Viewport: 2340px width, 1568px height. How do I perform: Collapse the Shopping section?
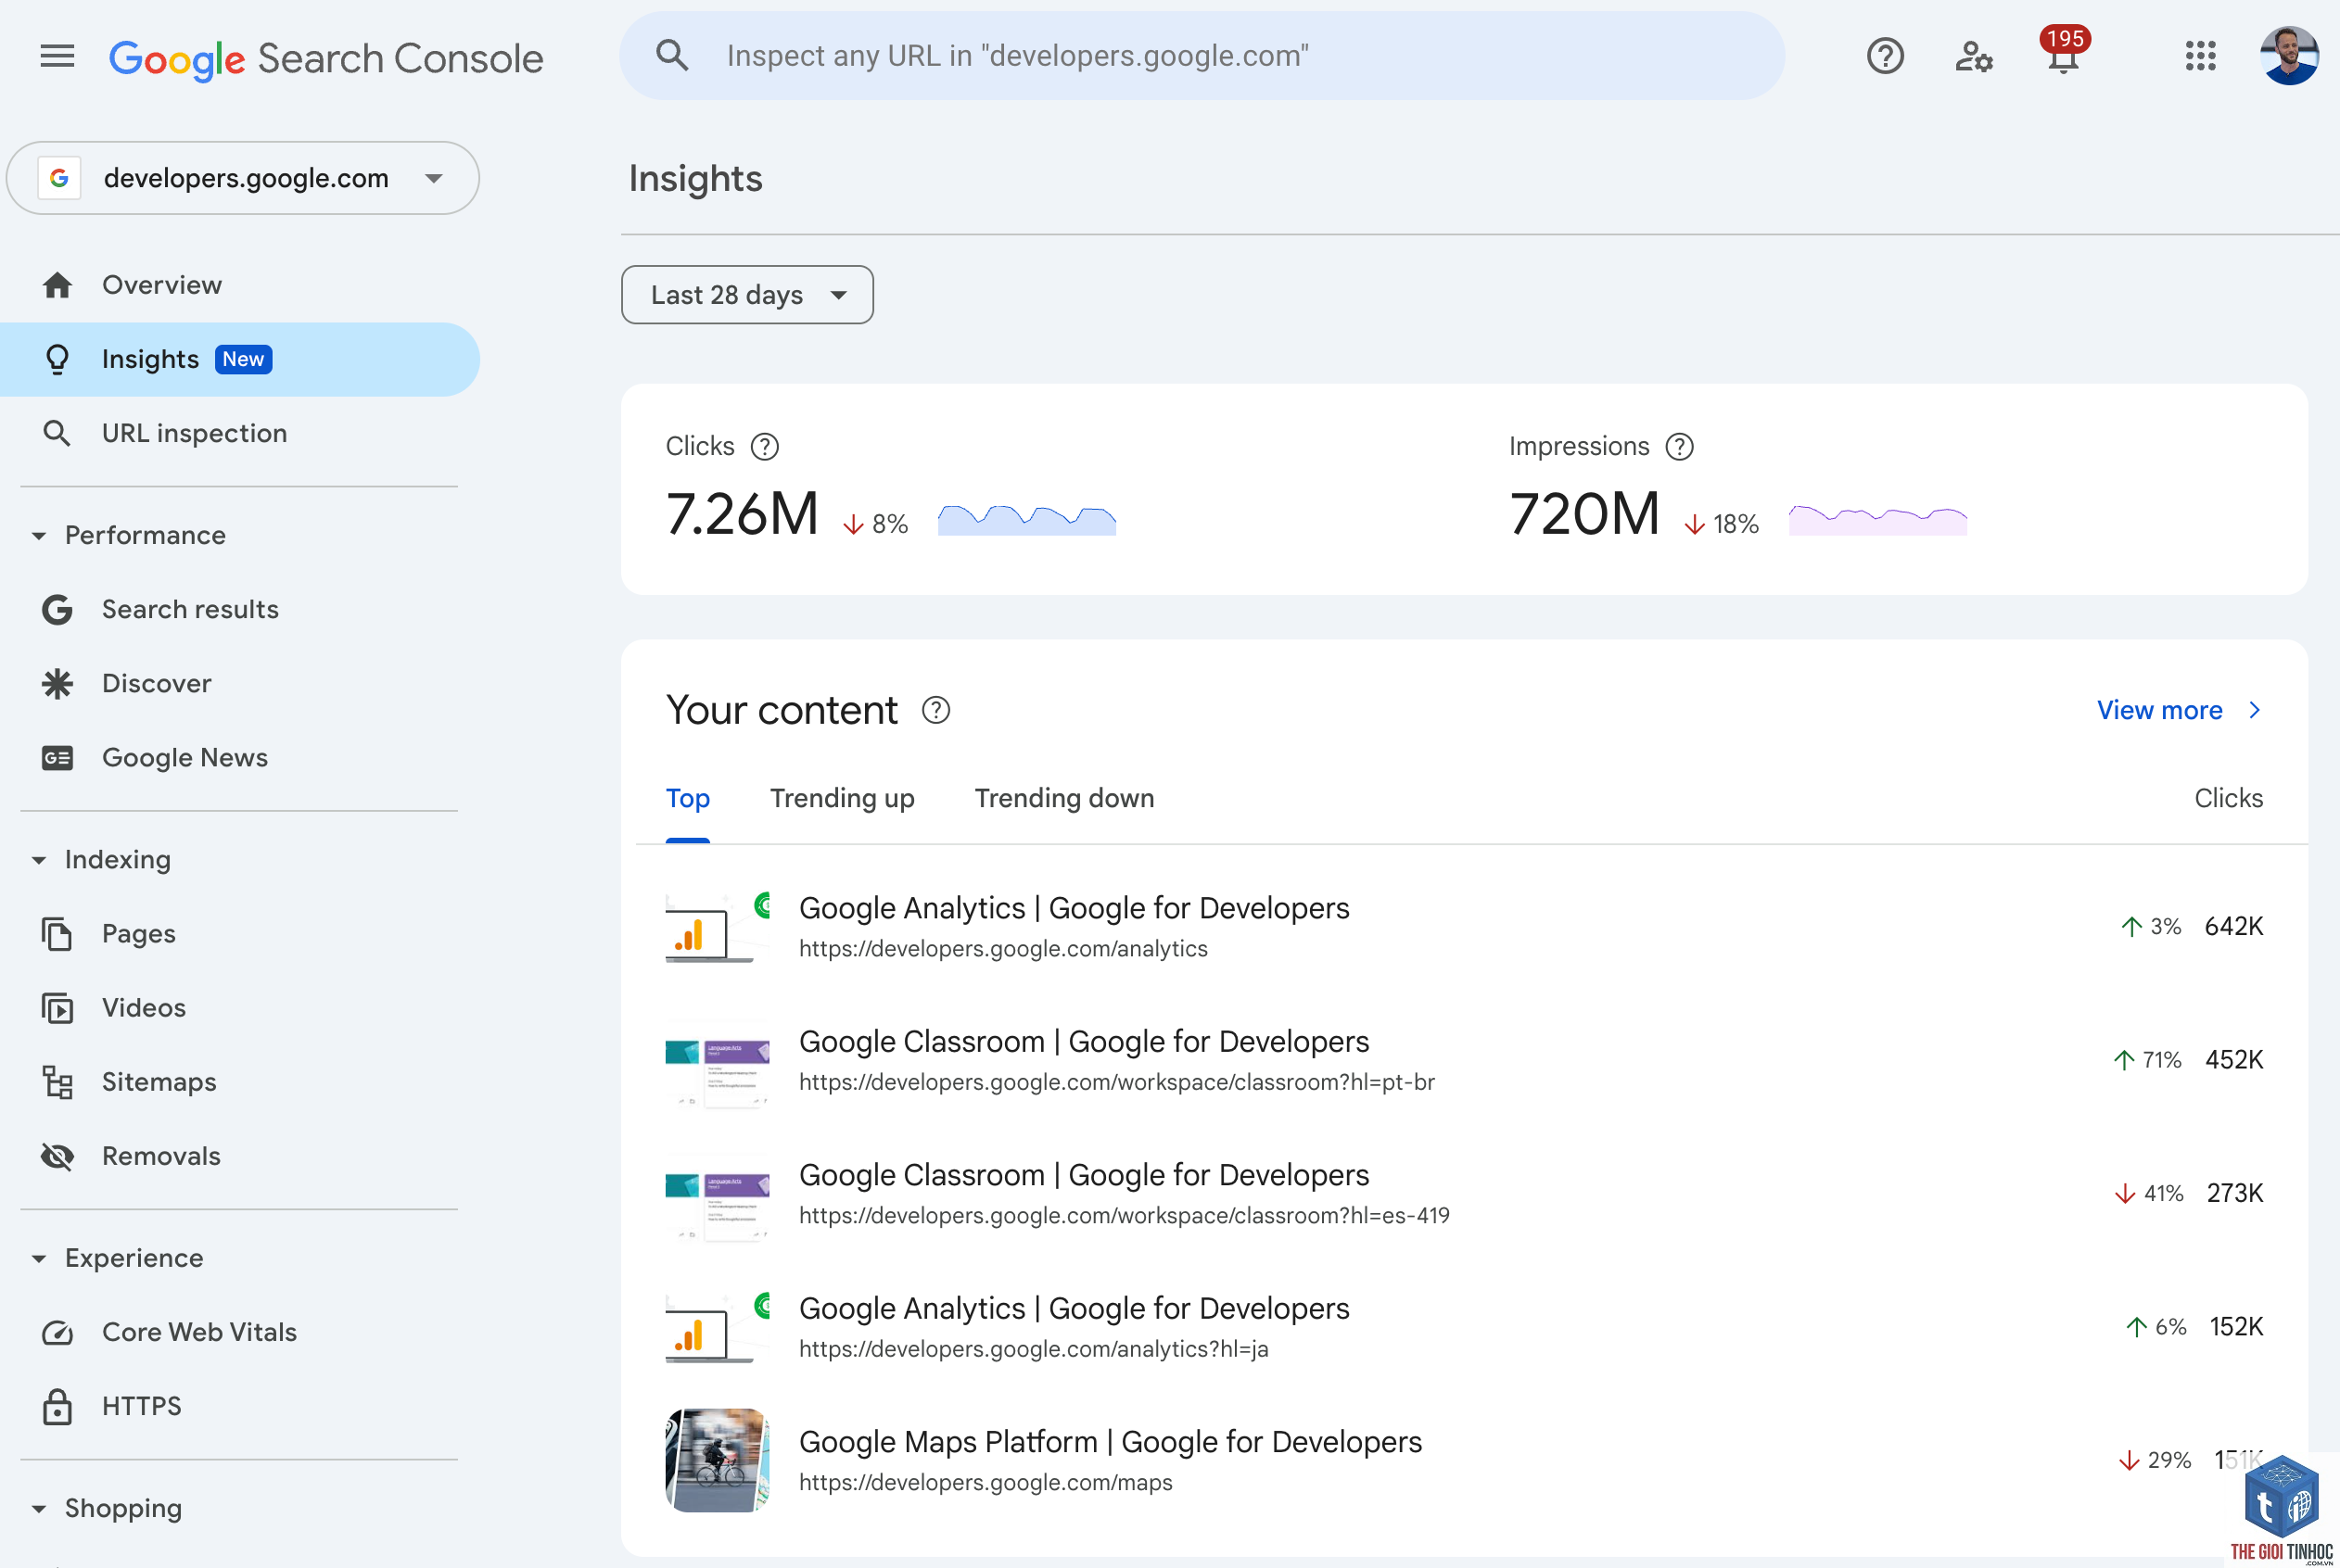tap(39, 1508)
